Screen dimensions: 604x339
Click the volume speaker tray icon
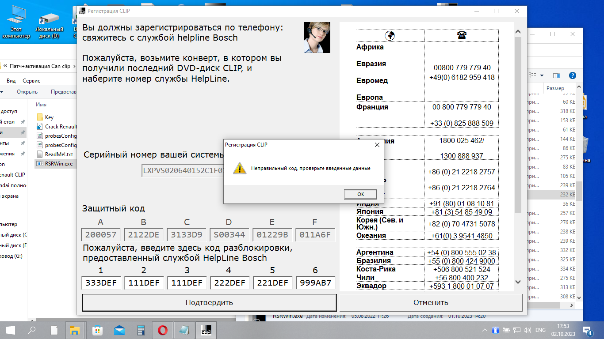coord(528,330)
